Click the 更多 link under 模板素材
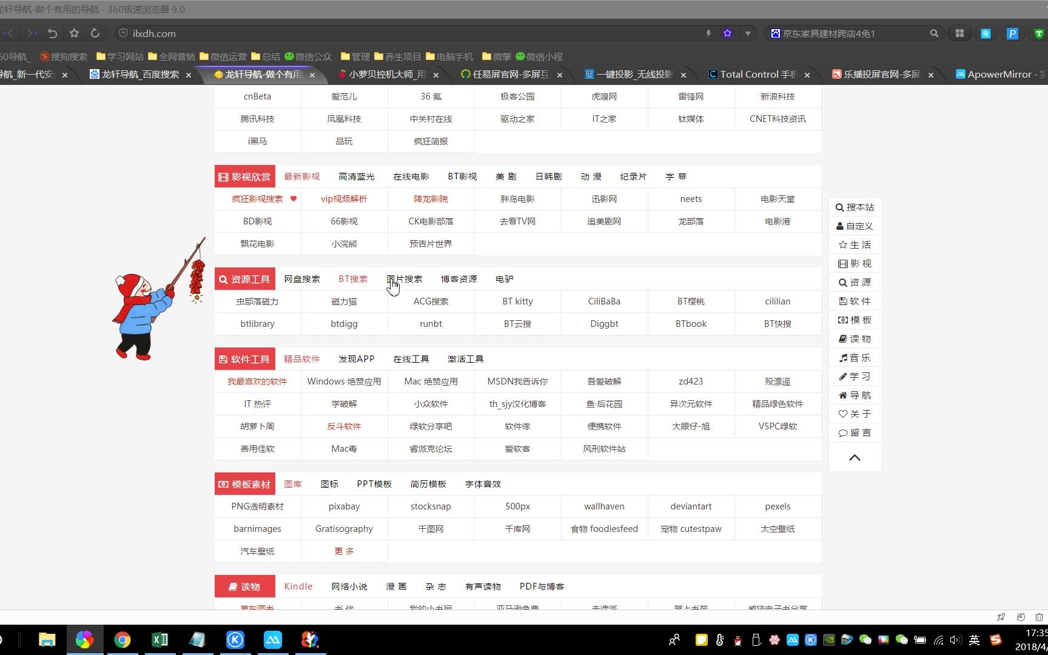Screen dimensions: 1048x655 (344, 551)
